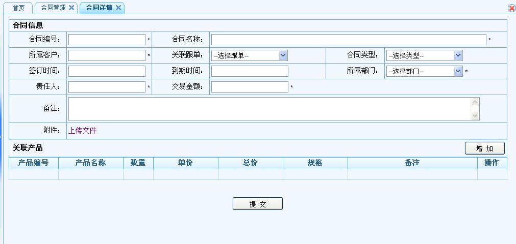Image resolution: width=516 pixels, height=244 pixels.
Task: Click the 上传文件 link
Action: pyautogui.click(x=83, y=131)
